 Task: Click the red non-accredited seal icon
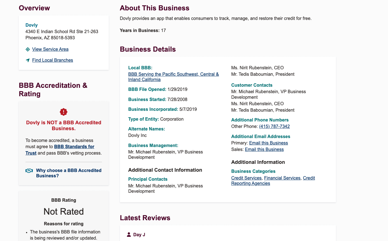pyautogui.click(x=64, y=112)
